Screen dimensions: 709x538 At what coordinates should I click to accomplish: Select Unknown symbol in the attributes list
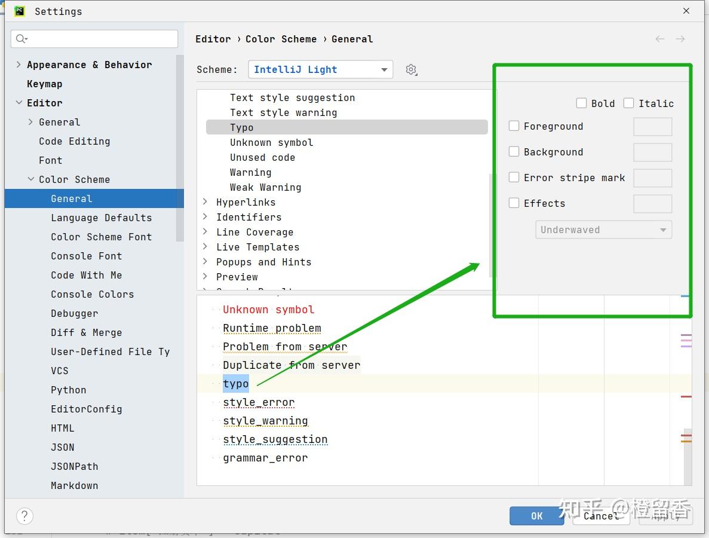tap(272, 142)
